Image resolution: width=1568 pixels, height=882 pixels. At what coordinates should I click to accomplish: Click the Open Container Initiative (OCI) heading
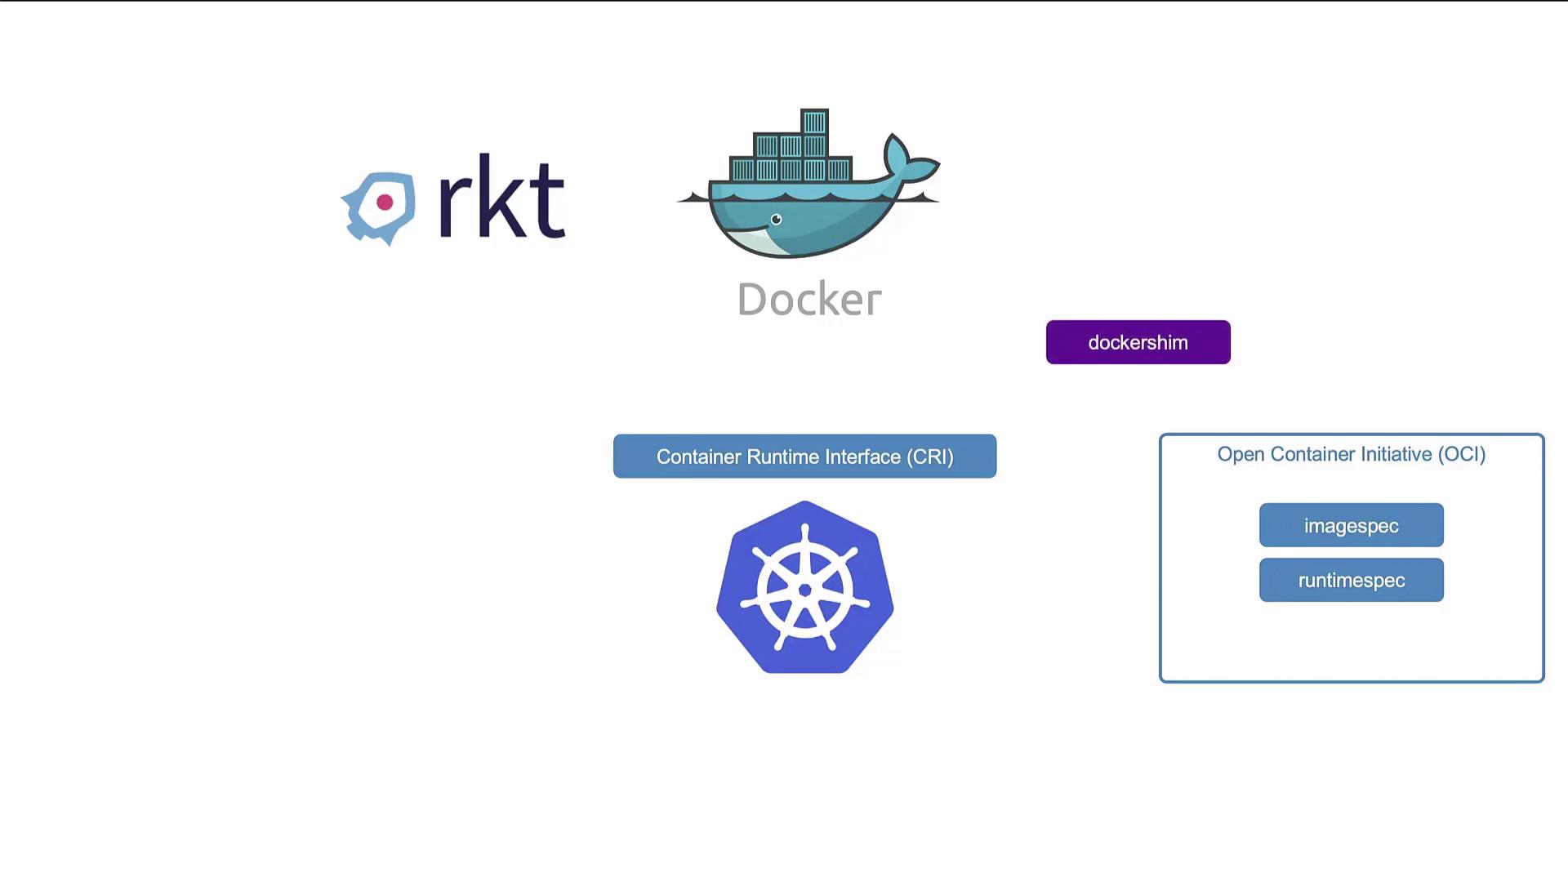click(x=1351, y=454)
